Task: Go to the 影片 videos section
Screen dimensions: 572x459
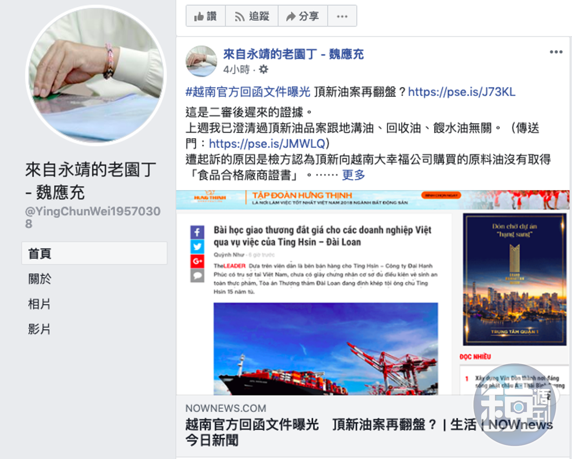Action: coord(39,329)
